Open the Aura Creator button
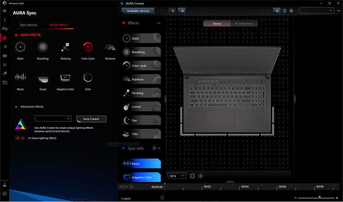The image size is (343, 202). (x=91, y=119)
